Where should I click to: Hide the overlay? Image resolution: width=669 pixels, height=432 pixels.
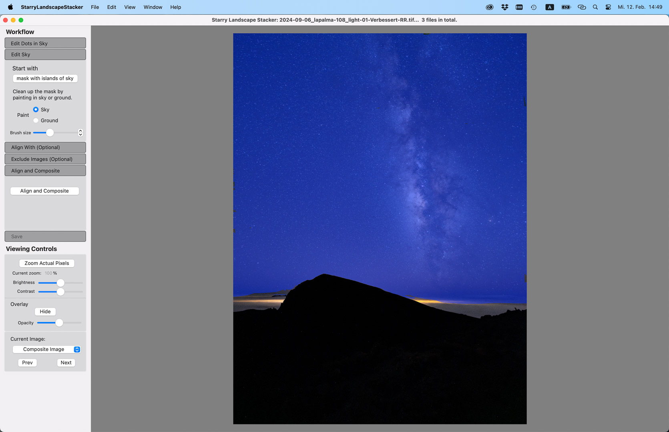[45, 312]
